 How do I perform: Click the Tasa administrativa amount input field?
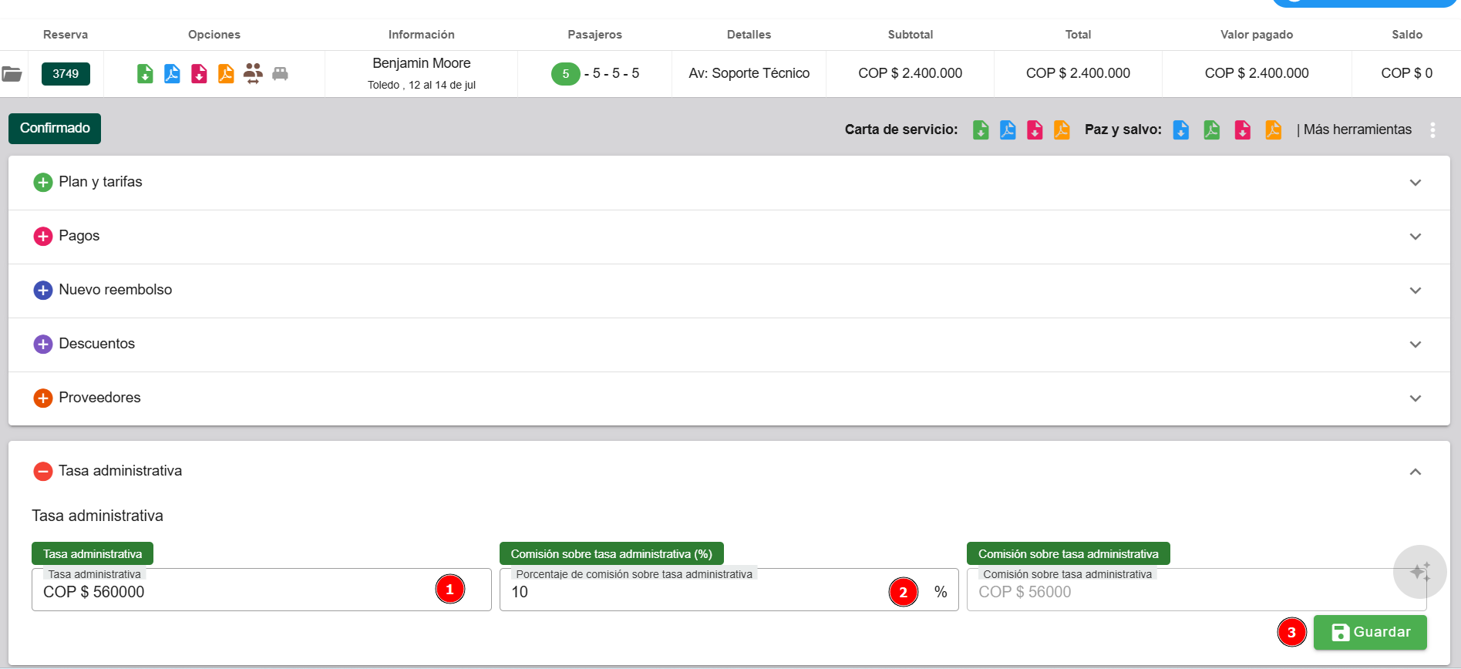point(231,592)
